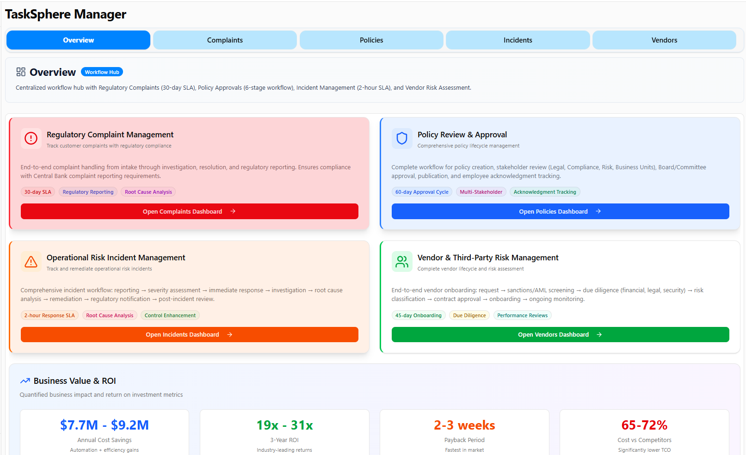Select the Vendors tab
The image size is (746, 455).
point(664,40)
